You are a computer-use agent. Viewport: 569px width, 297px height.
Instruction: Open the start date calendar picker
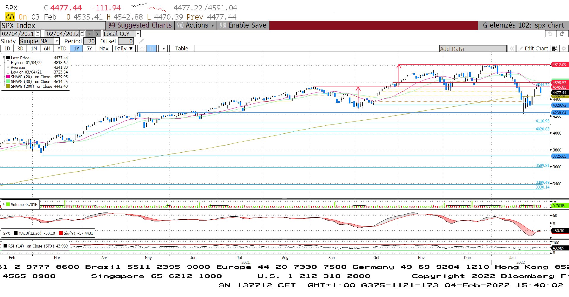[x=38, y=34]
